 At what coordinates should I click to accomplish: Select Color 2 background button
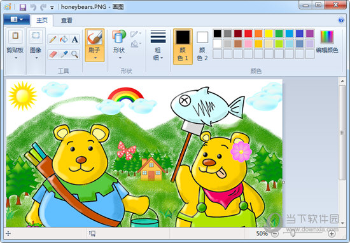202,46
